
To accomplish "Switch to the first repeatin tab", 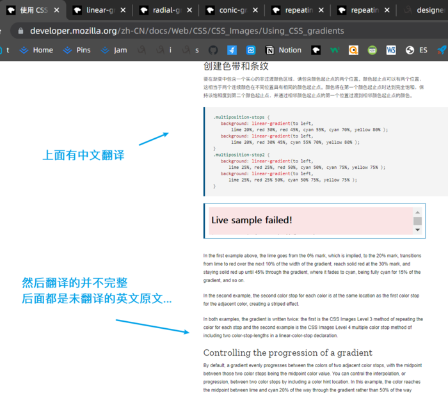I will (x=298, y=10).
